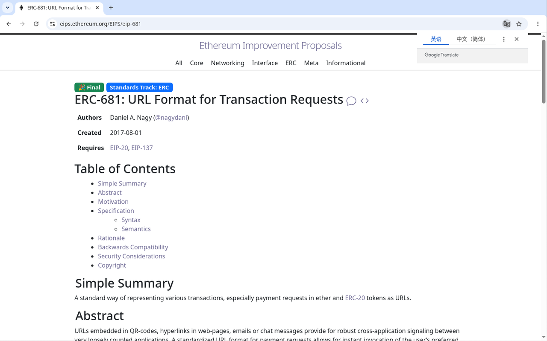Open the All category in navigation
Image resolution: width=547 pixels, height=341 pixels.
(x=179, y=63)
